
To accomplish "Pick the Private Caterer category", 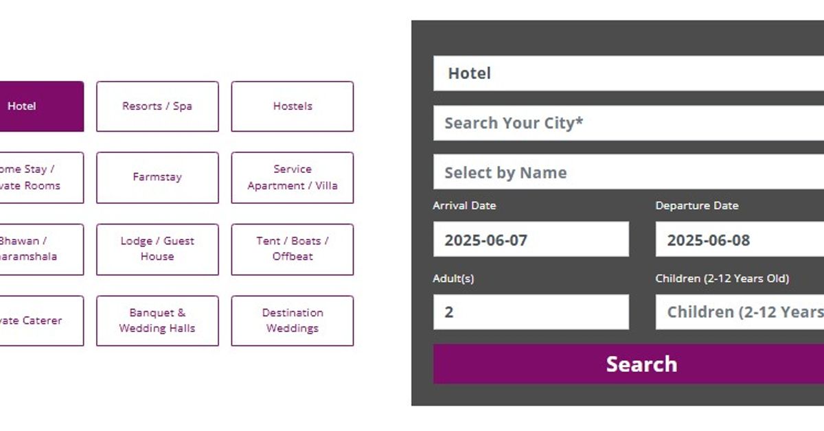I will point(34,321).
